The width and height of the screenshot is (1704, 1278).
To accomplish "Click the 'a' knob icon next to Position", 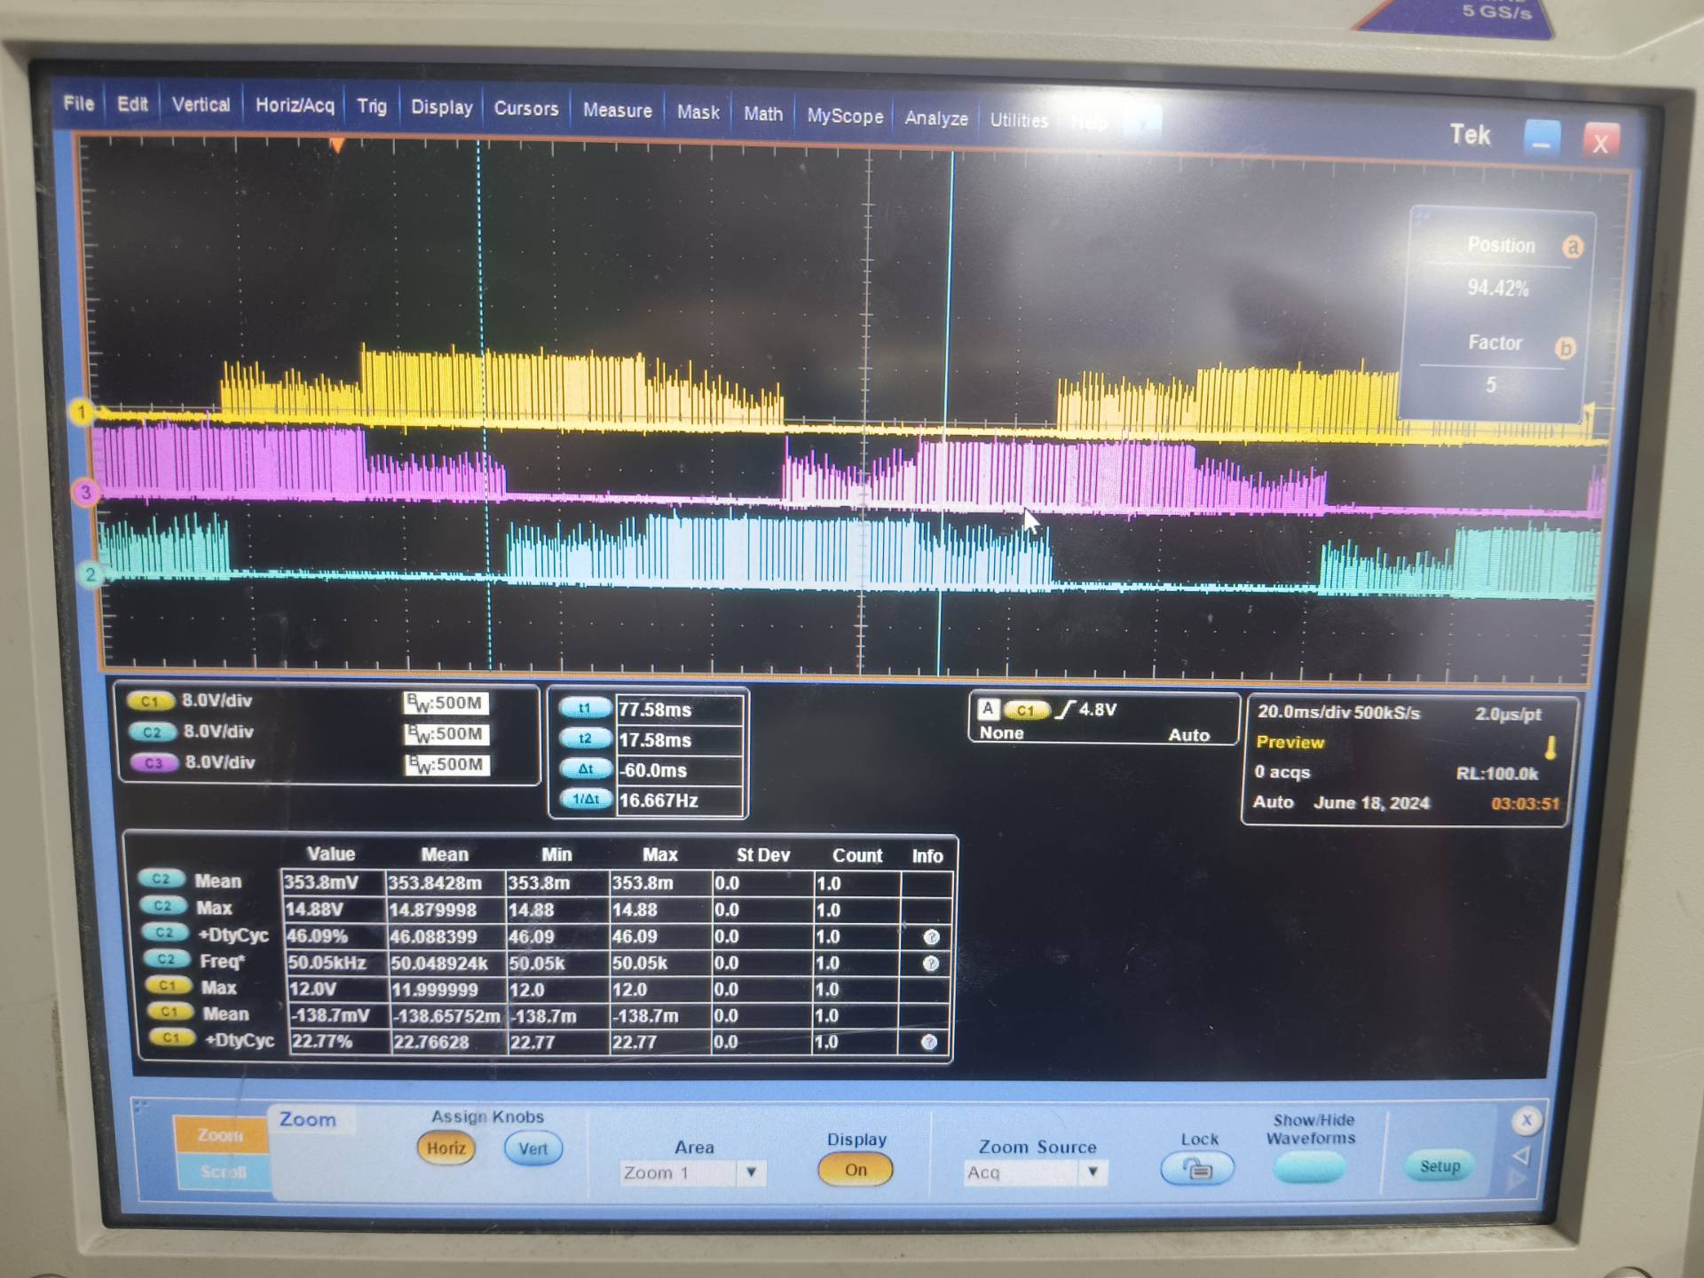I will pos(1573,247).
